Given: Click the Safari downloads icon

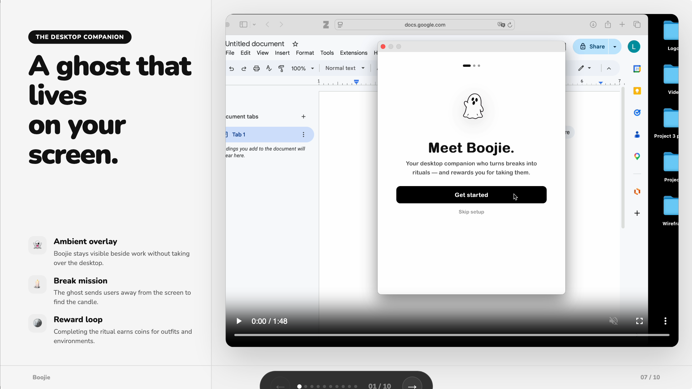Looking at the screenshot, I should tap(593, 24).
